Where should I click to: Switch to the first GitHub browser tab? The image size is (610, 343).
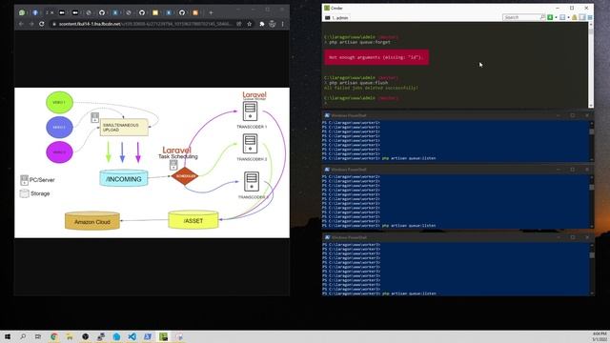(x=102, y=12)
